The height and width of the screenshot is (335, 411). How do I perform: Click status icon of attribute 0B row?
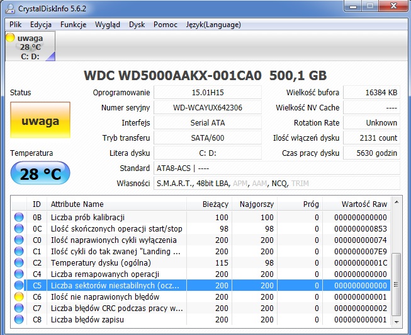[x=19, y=217]
